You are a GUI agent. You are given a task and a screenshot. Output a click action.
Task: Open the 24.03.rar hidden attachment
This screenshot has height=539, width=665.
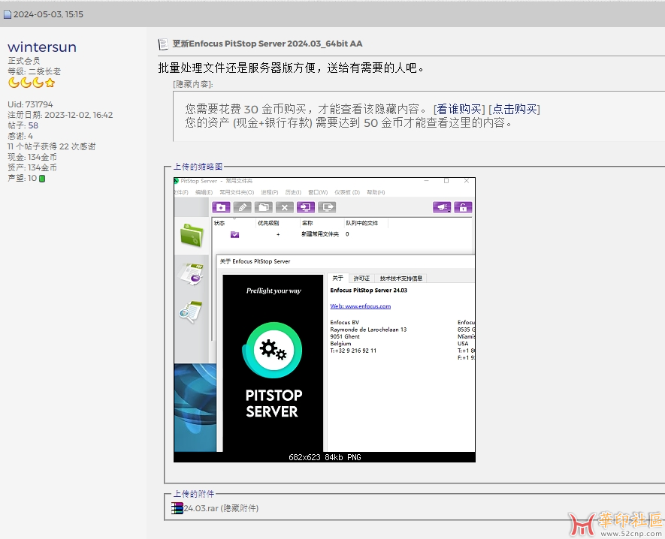(221, 508)
